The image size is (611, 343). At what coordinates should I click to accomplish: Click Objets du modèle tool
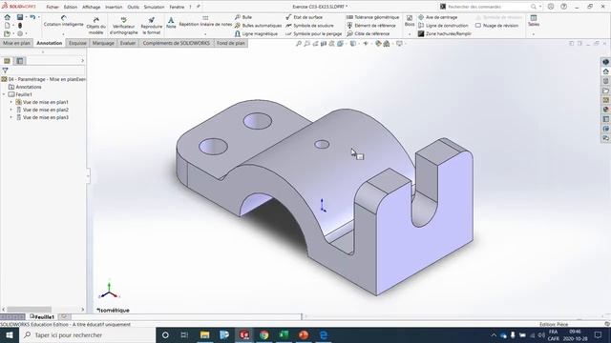tap(95, 26)
